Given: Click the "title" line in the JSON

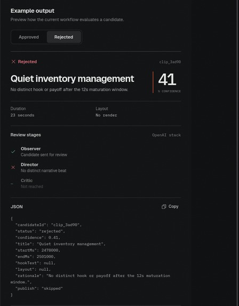Looking at the screenshot, I should click(60, 244).
